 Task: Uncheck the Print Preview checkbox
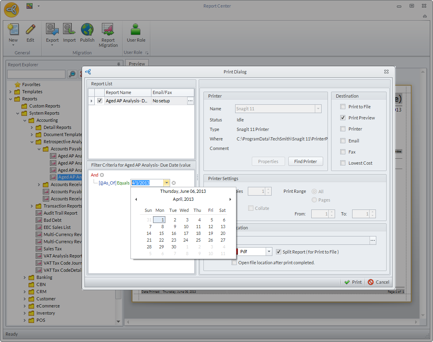(x=343, y=118)
